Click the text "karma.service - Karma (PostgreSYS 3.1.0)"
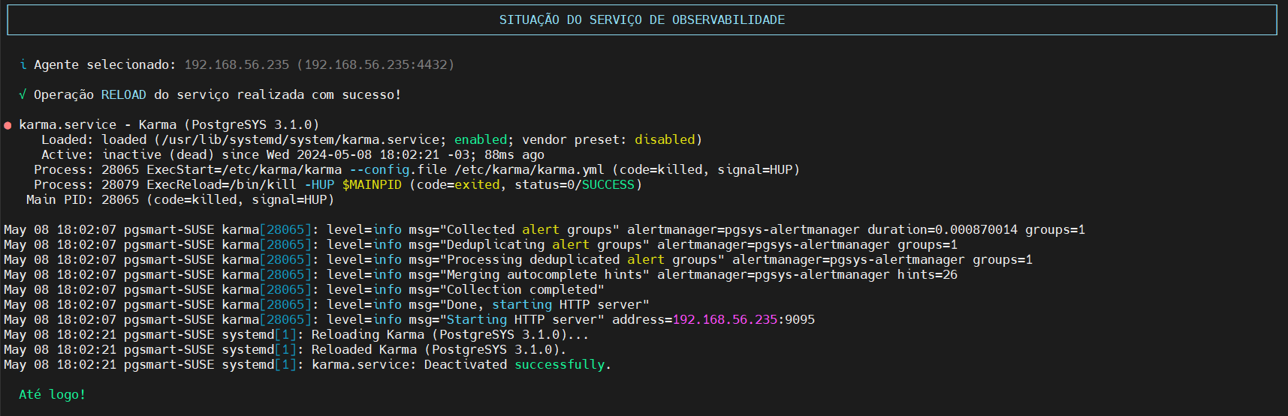This screenshot has width=1288, height=416. [169, 124]
